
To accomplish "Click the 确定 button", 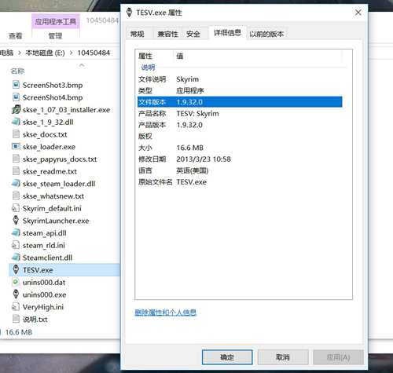I will coord(227,357).
